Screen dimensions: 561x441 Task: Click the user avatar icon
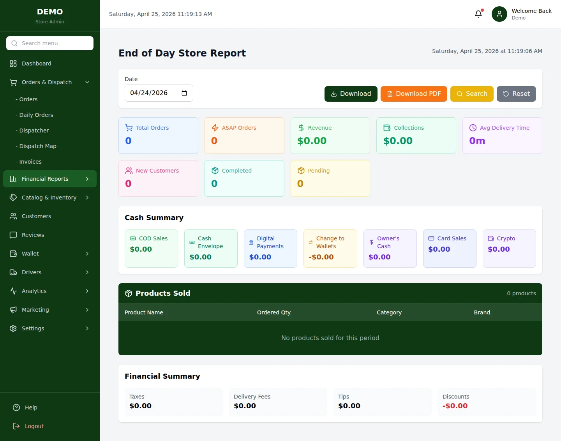(x=499, y=14)
